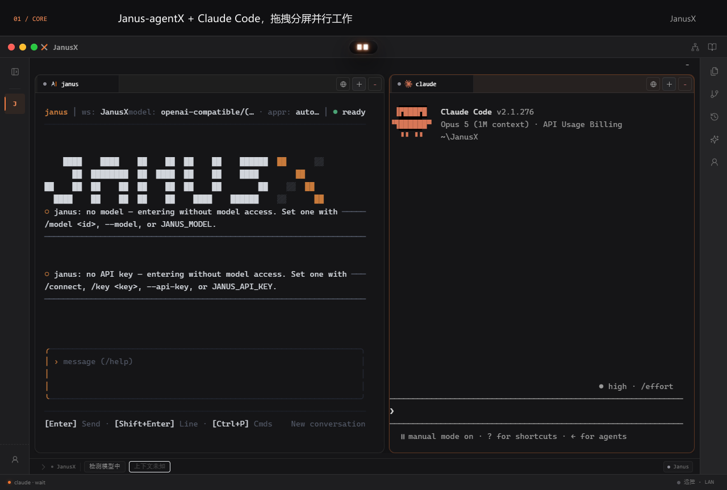The width and height of the screenshot is (727, 490).
Task: Click the 远控 · LAN status indicator
Action: click(696, 482)
